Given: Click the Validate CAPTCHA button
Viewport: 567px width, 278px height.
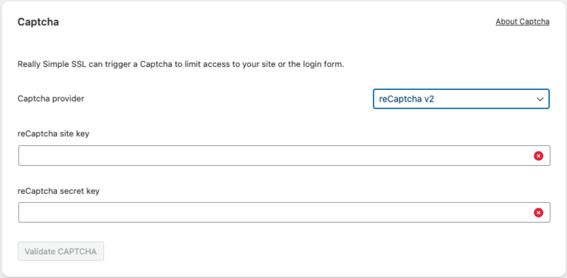Looking at the screenshot, I should click(61, 251).
